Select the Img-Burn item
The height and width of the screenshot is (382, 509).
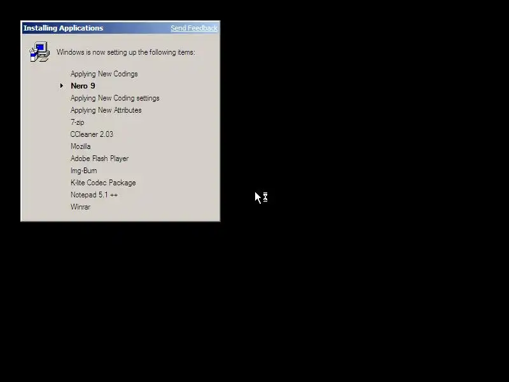pos(83,171)
